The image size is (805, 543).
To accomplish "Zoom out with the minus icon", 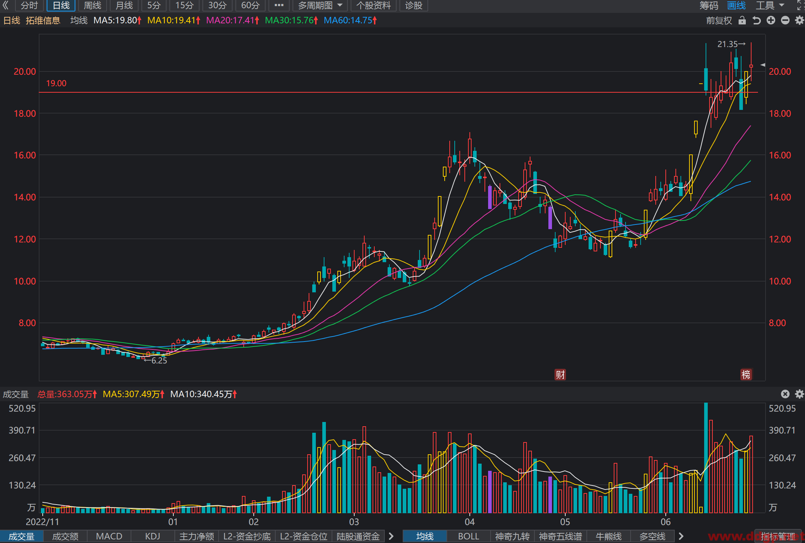I will (785, 20).
